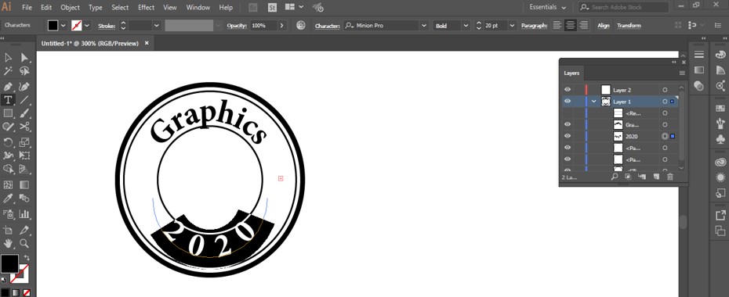Toggle visibility of Layer 1
Screen dimensions: 729x297
pyautogui.click(x=568, y=102)
